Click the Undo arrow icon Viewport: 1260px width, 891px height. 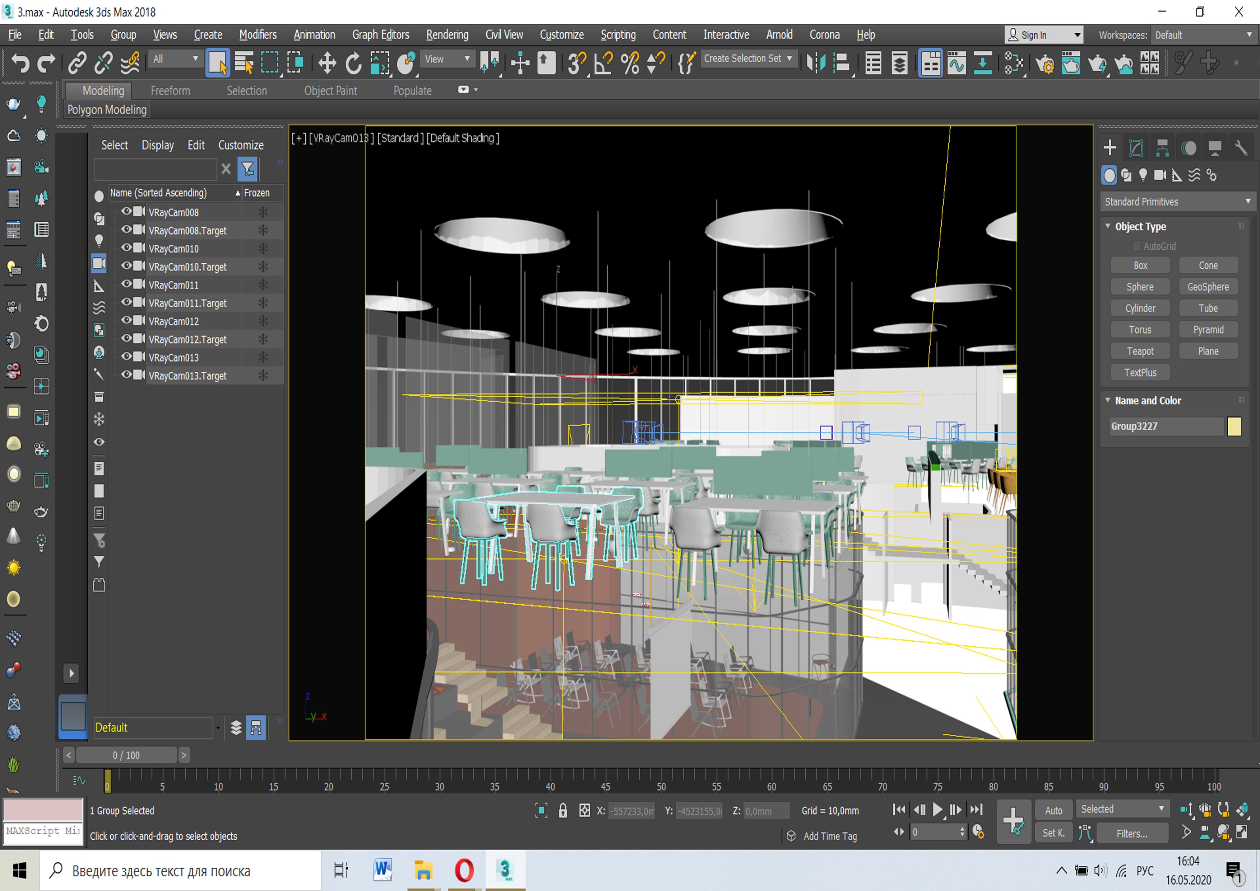coord(20,63)
